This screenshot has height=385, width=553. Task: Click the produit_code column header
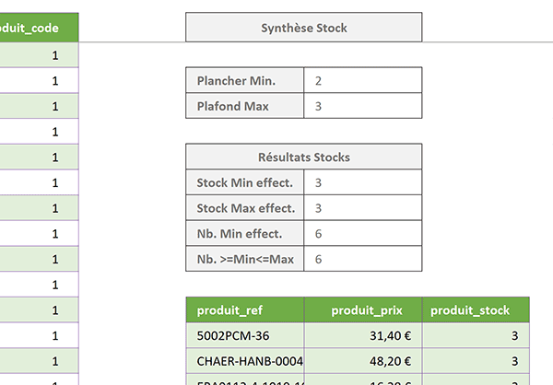click(x=39, y=28)
